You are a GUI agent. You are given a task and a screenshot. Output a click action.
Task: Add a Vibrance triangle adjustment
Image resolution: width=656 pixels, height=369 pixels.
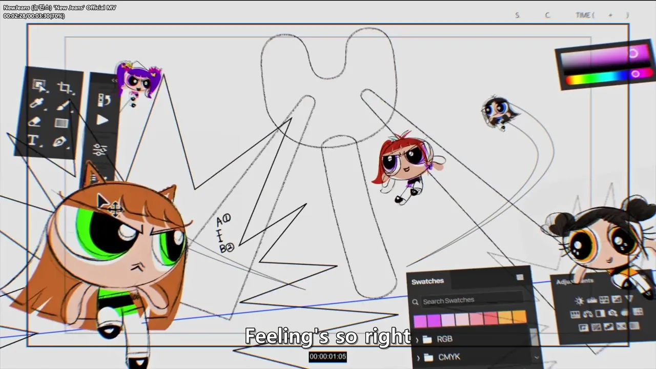(x=629, y=298)
